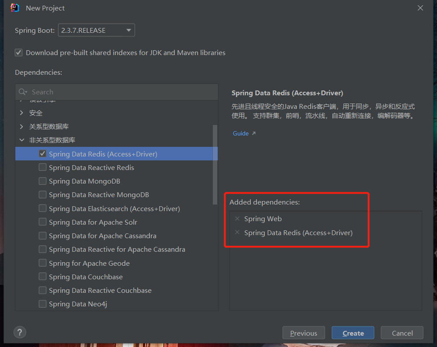Enable Spring Data MongoDB dependency
Image resolution: width=437 pixels, height=347 pixels.
[42, 181]
